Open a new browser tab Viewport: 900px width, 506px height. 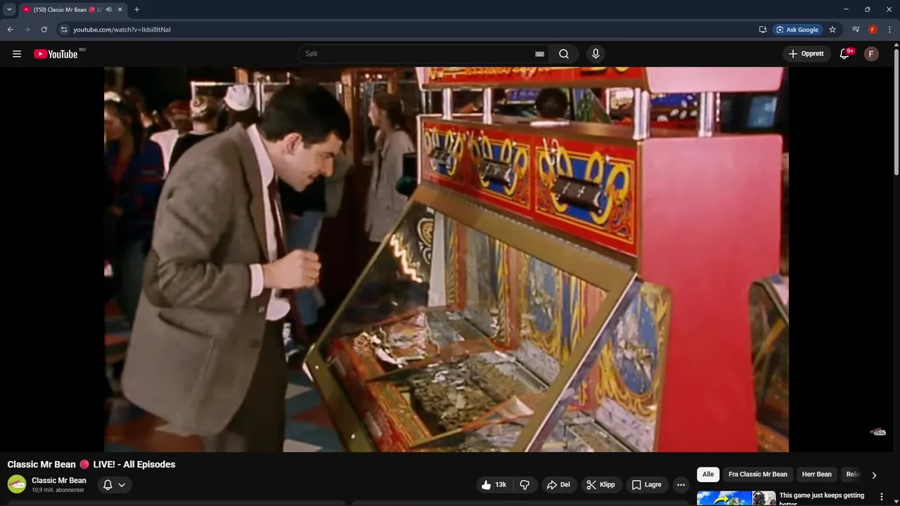point(136,10)
